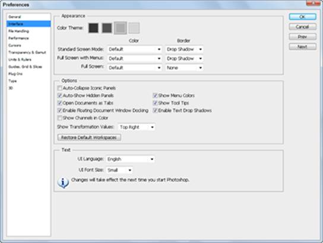323x243 pixels.
Task: Open UI Font Size dropdown
Action: point(119,170)
